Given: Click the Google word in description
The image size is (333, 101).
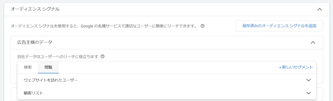Looking at the screenshot, I should coord(87,26).
